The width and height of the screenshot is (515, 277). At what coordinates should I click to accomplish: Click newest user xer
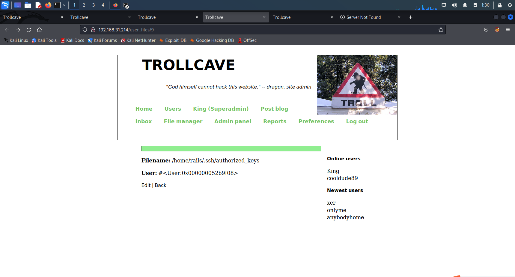(x=331, y=203)
